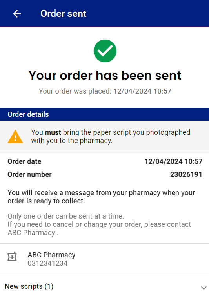Tap the ABC Pharmacy name
The image size is (209, 295).
point(51,255)
